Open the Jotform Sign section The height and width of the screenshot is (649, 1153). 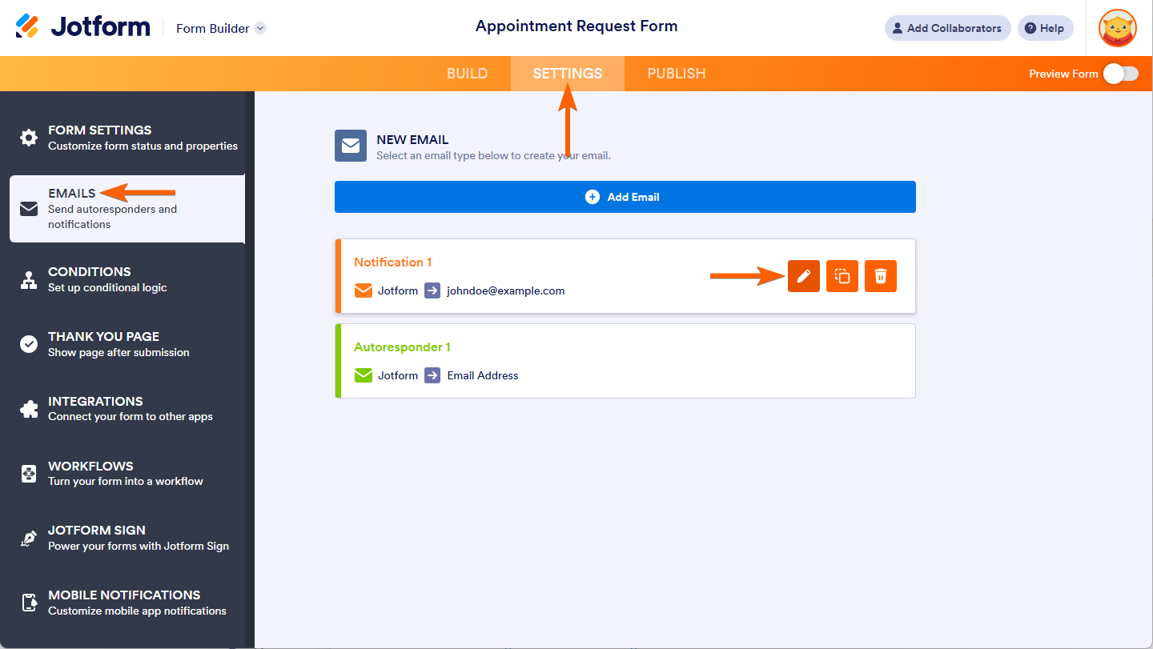(x=127, y=538)
